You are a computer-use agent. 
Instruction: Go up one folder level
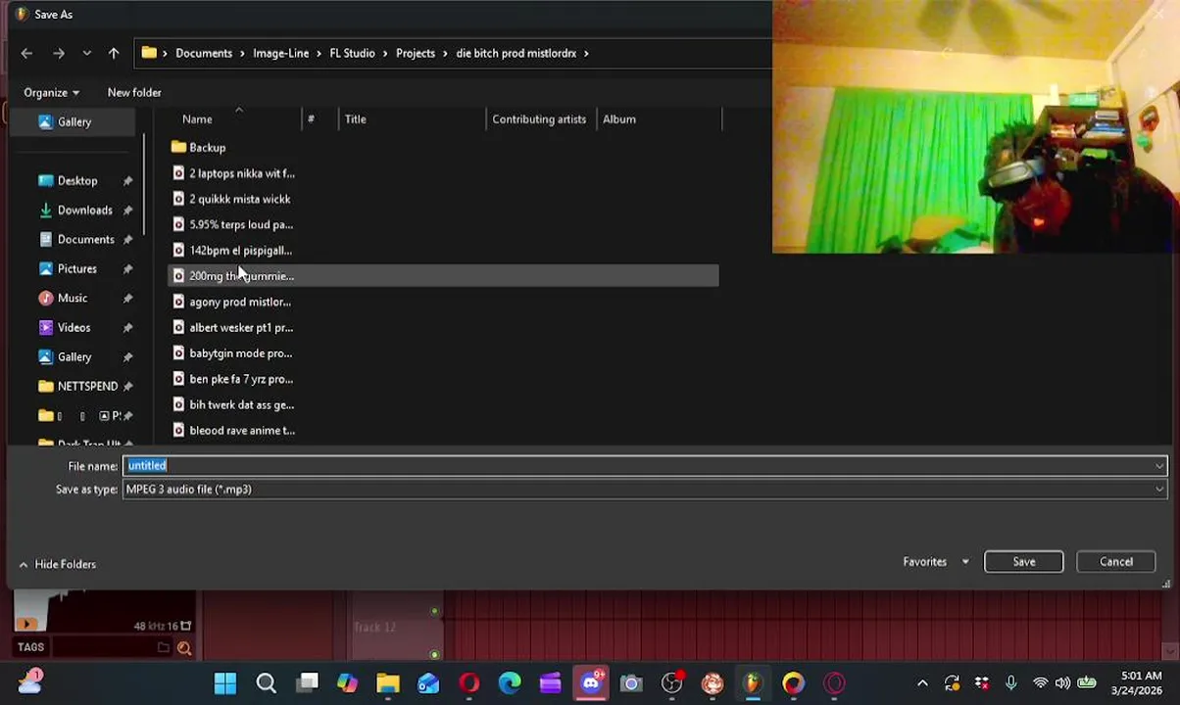click(114, 53)
